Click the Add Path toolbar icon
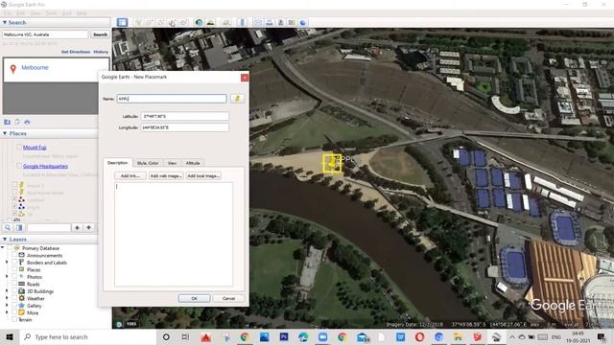The height and width of the screenshot is (345, 614). [160, 23]
